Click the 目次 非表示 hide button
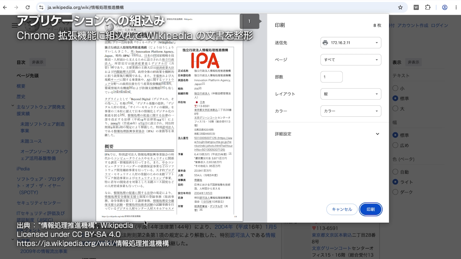The width and height of the screenshot is (461, 259). [x=38, y=62]
